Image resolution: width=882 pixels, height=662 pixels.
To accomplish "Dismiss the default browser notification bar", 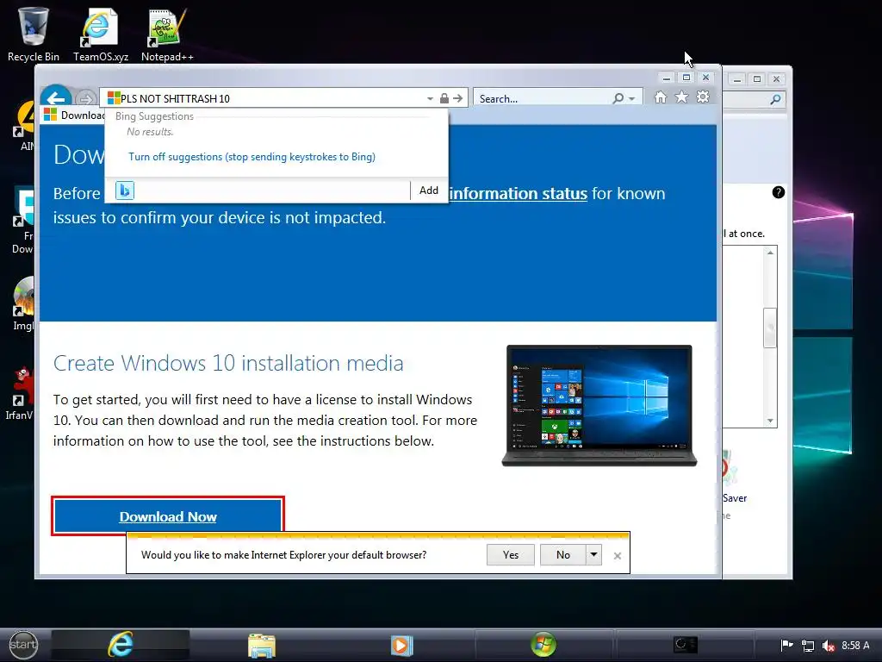I will click(x=618, y=556).
